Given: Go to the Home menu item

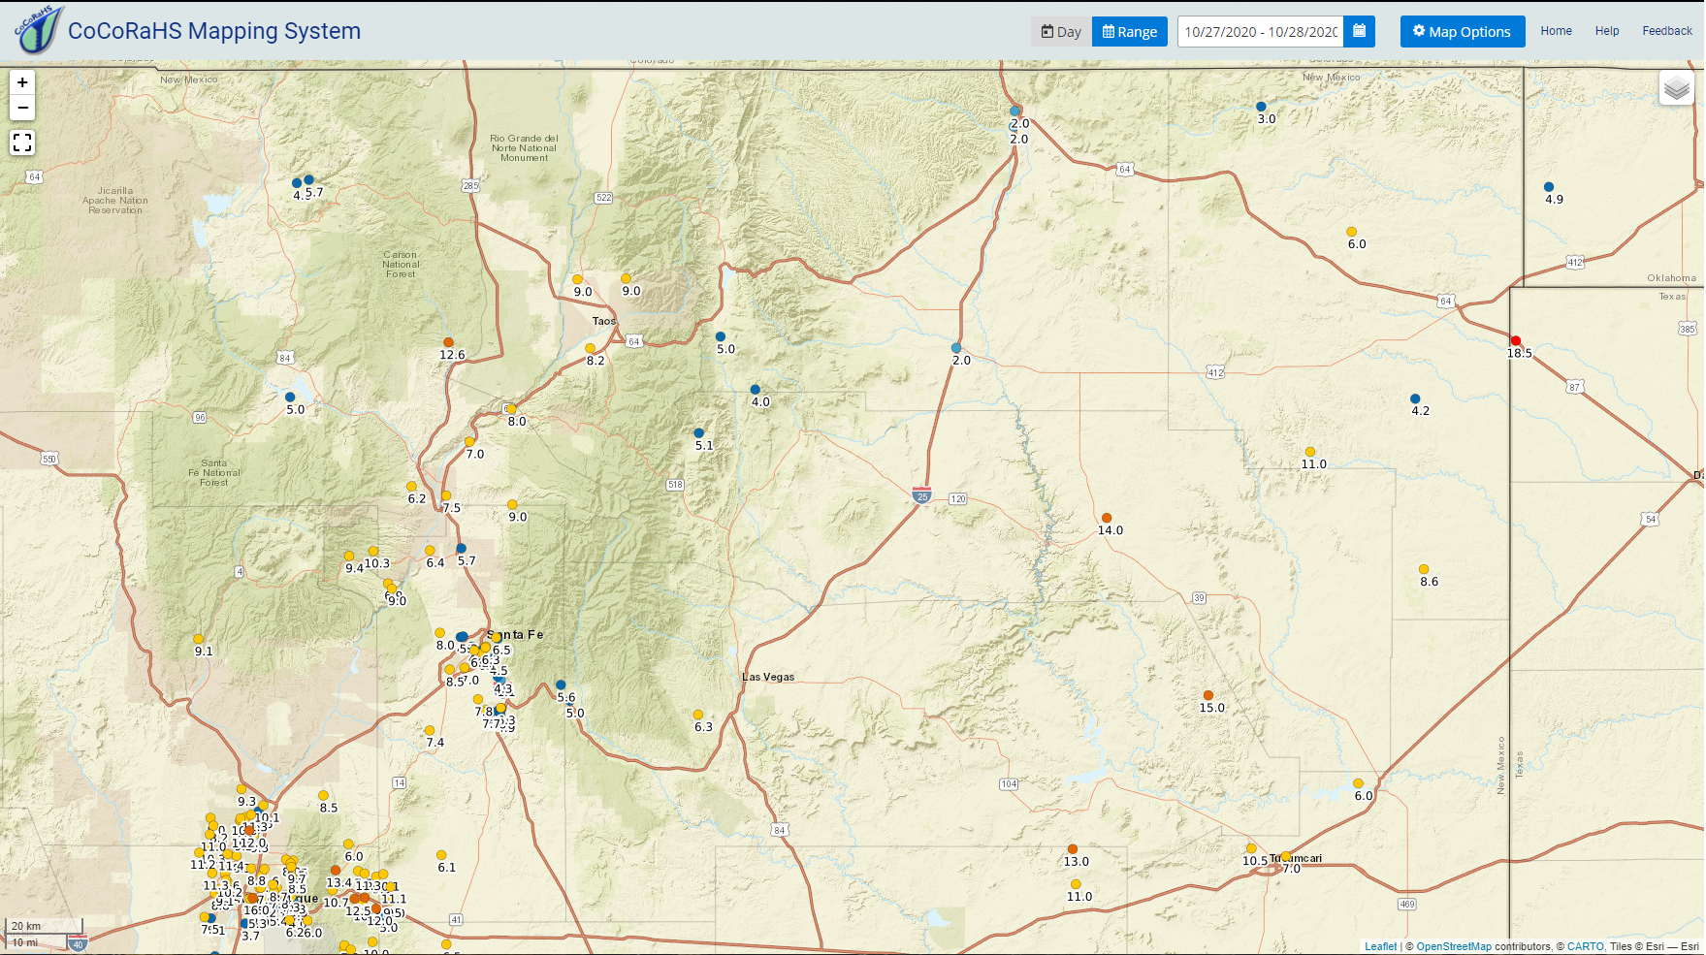Looking at the screenshot, I should coord(1556,31).
